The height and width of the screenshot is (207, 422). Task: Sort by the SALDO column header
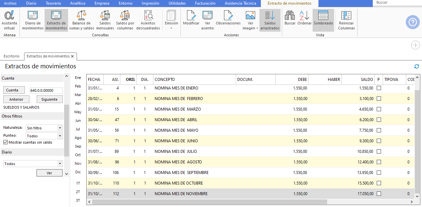(358, 79)
